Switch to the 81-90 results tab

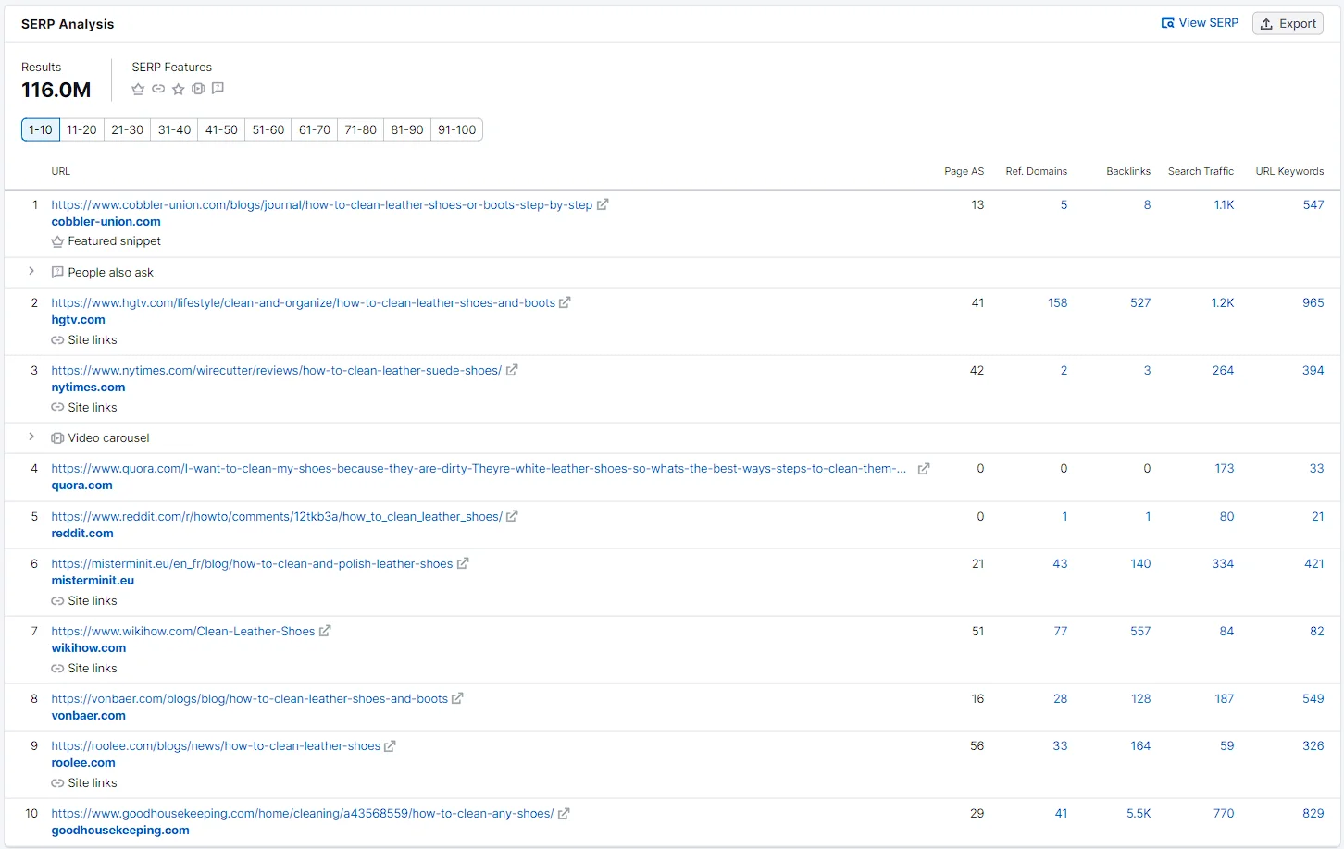[407, 129]
